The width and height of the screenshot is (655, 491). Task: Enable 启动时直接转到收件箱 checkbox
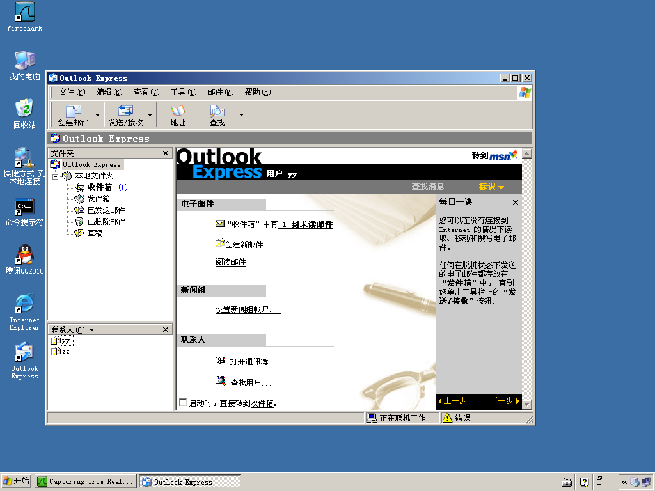coord(183,403)
